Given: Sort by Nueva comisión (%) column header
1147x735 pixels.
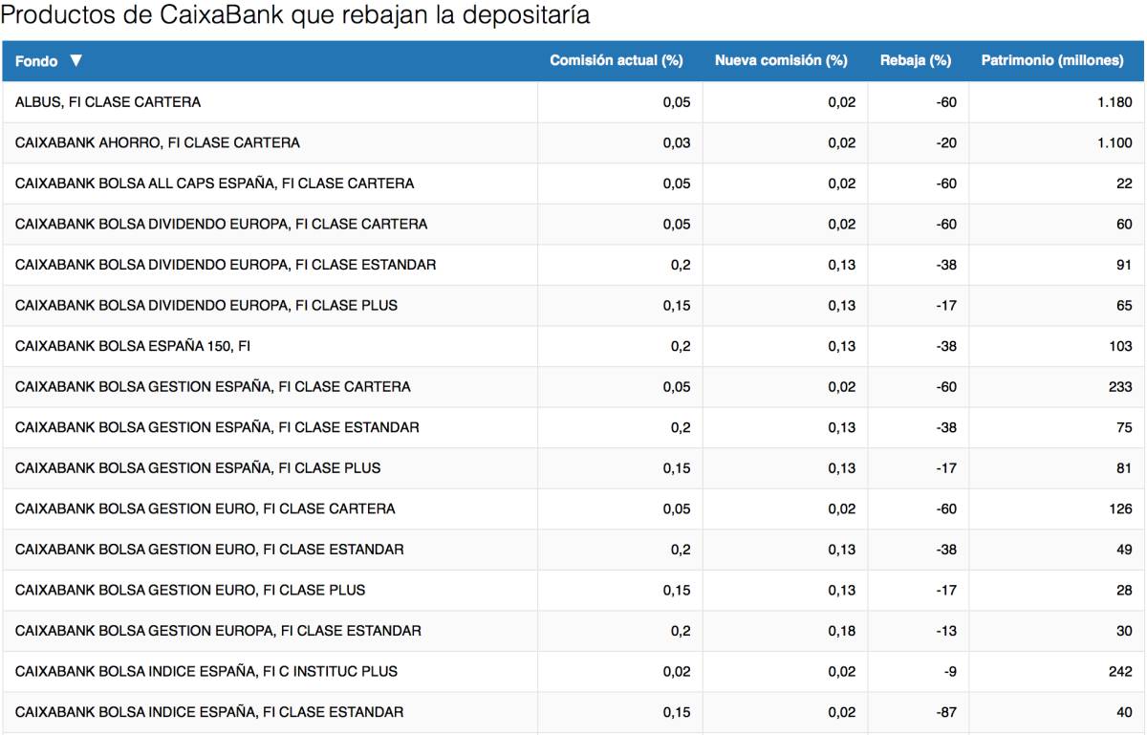Looking at the screenshot, I should point(781,61).
